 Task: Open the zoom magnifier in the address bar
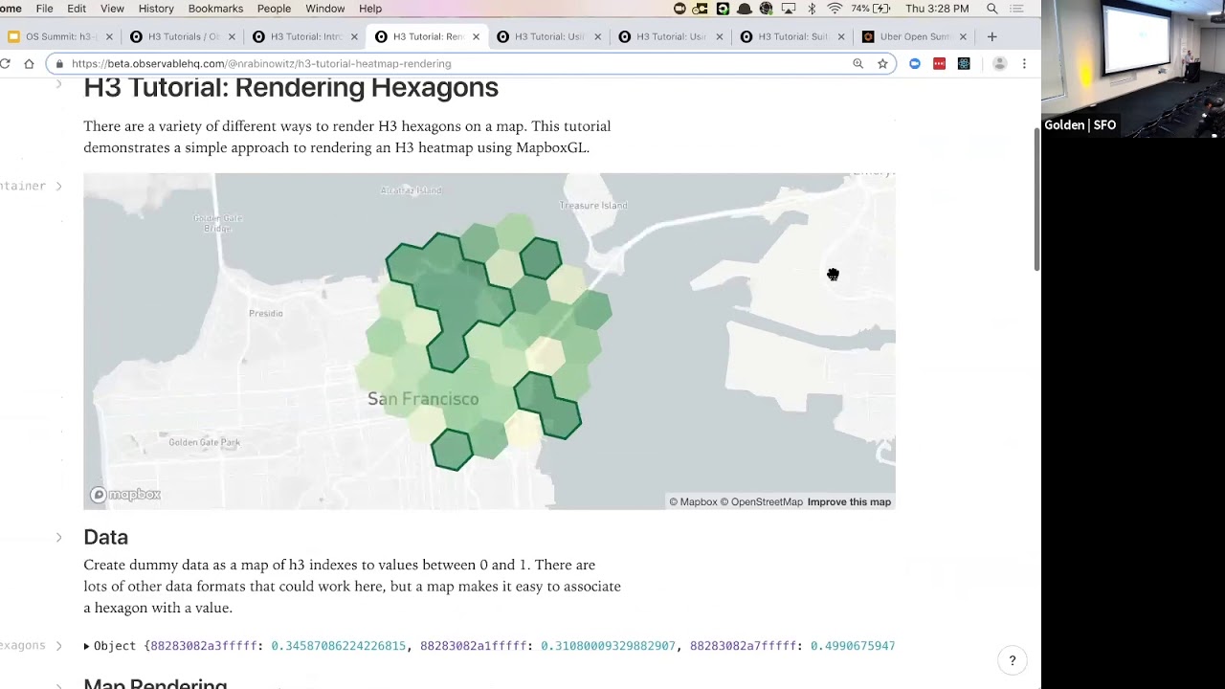click(857, 63)
